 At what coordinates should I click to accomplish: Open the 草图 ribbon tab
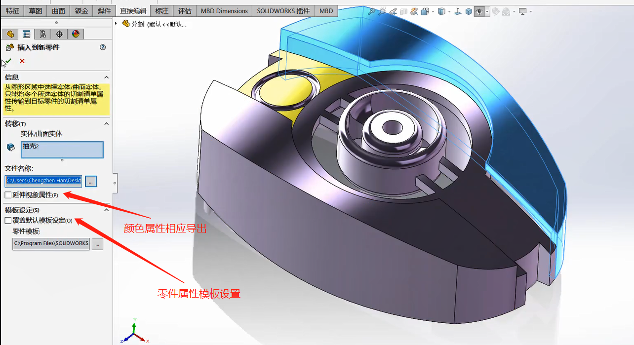pyautogui.click(x=36, y=11)
